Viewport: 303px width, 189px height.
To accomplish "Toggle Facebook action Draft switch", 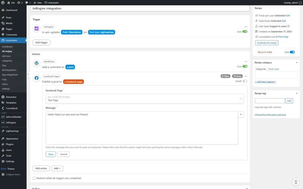I will click(245, 81).
